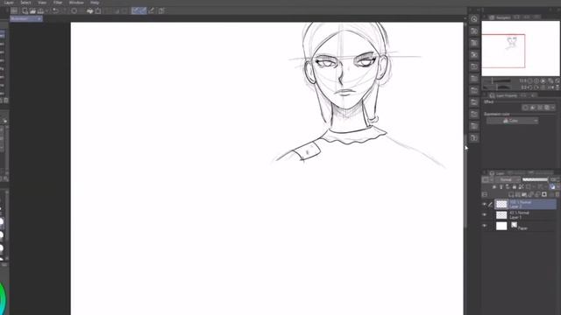Open the Quick Access magnifier icon in dock

(x=474, y=19)
